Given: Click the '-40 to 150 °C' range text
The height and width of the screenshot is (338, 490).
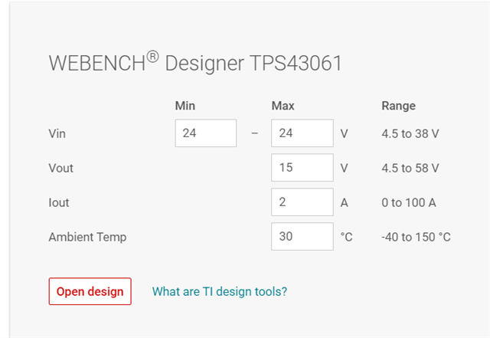Looking at the screenshot, I should tap(416, 237).
